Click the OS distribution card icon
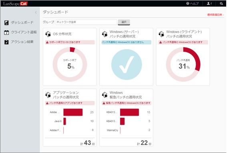The width and height of the screenshot is (227, 153). click(x=48, y=34)
